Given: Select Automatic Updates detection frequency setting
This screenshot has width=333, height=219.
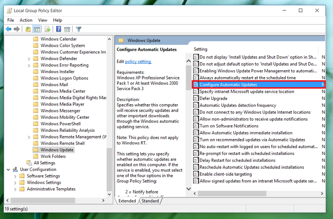Looking at the screenshot, I should point(238,105).
